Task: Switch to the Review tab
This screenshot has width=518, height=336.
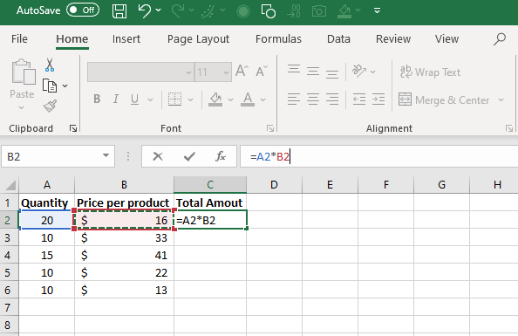Action: click(x=393, y=39)
